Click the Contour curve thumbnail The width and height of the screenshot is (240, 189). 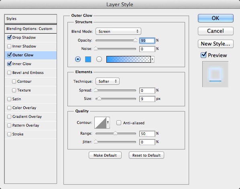(100, 123)
